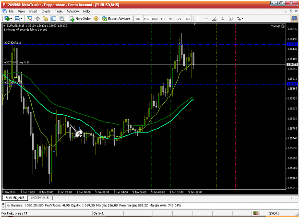Expand the EURUSD,M15 chart title triangle
This screenshot has height=217, width=300.
point(5,25)
